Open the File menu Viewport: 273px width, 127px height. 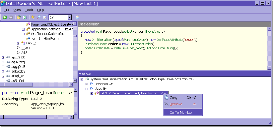[x=7, y=10]
